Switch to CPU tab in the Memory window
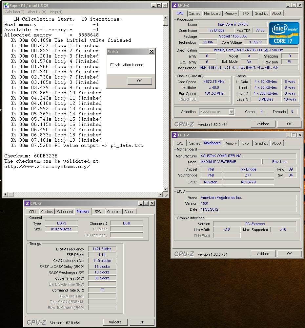The image size is (305, 328). [32, 212]
